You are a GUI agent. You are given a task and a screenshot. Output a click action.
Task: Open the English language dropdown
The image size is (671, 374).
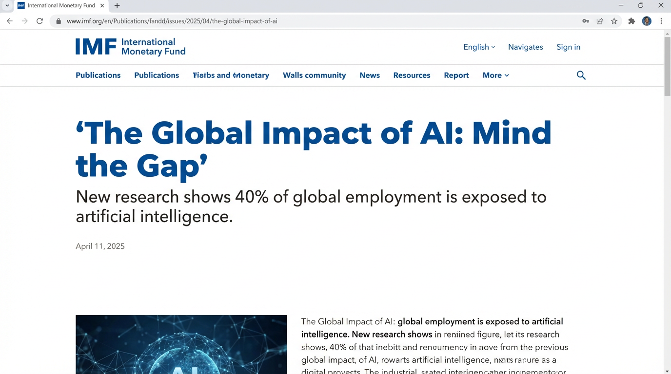[x=478, y=47]
